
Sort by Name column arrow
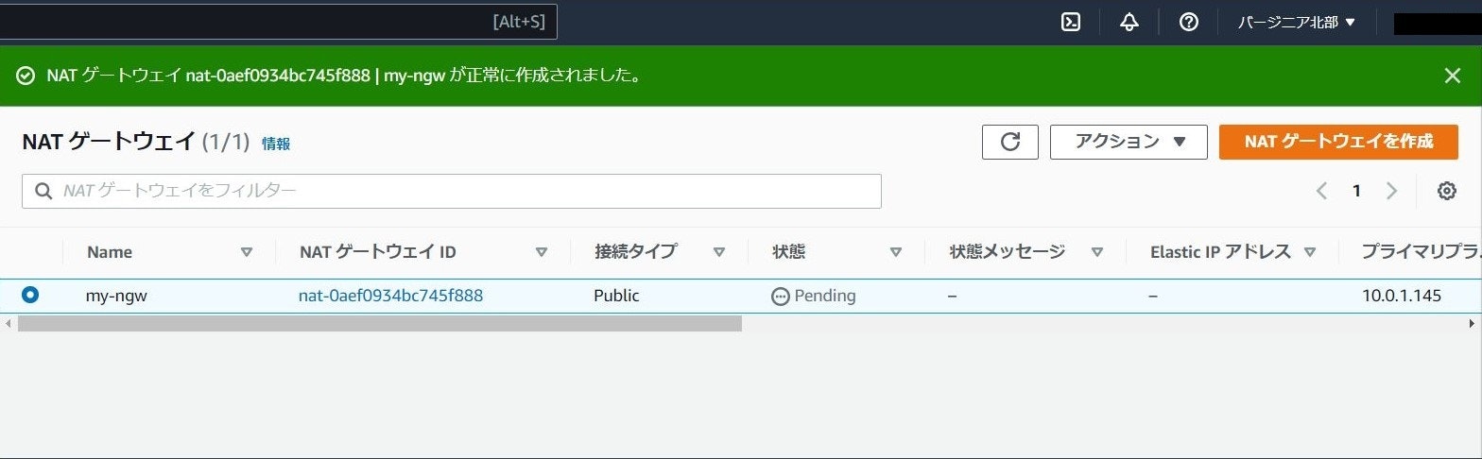pyautogui.click(x=247, y=252)
